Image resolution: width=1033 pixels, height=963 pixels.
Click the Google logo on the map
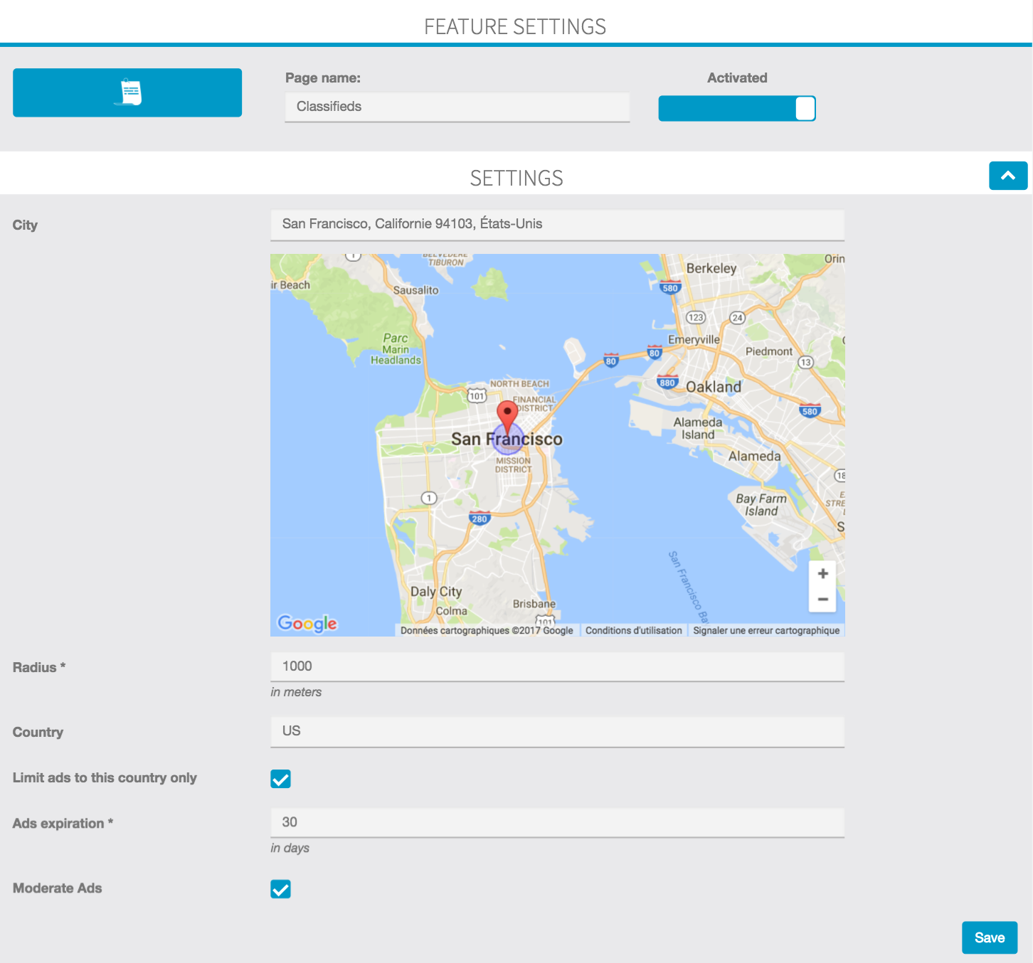[307, 623]
